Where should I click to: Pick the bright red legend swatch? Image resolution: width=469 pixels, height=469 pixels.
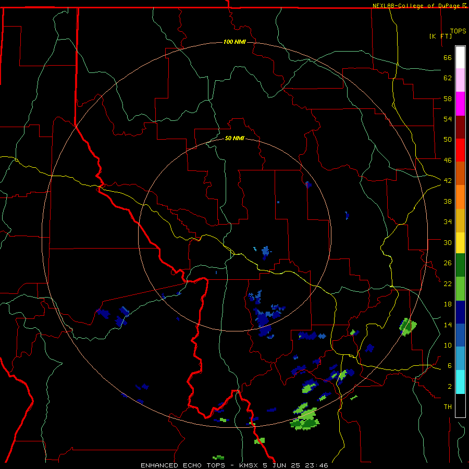point(460,150)
